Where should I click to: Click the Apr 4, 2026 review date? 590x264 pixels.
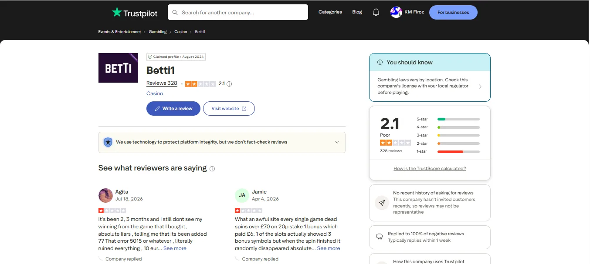pos(265,199)
